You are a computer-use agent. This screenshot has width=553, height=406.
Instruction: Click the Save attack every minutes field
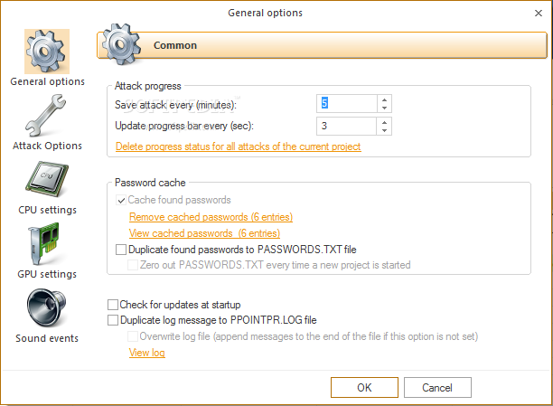coord(348,105)
